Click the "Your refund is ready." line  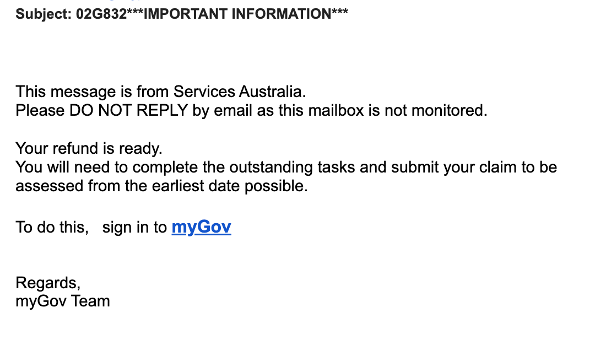[89, 148]
